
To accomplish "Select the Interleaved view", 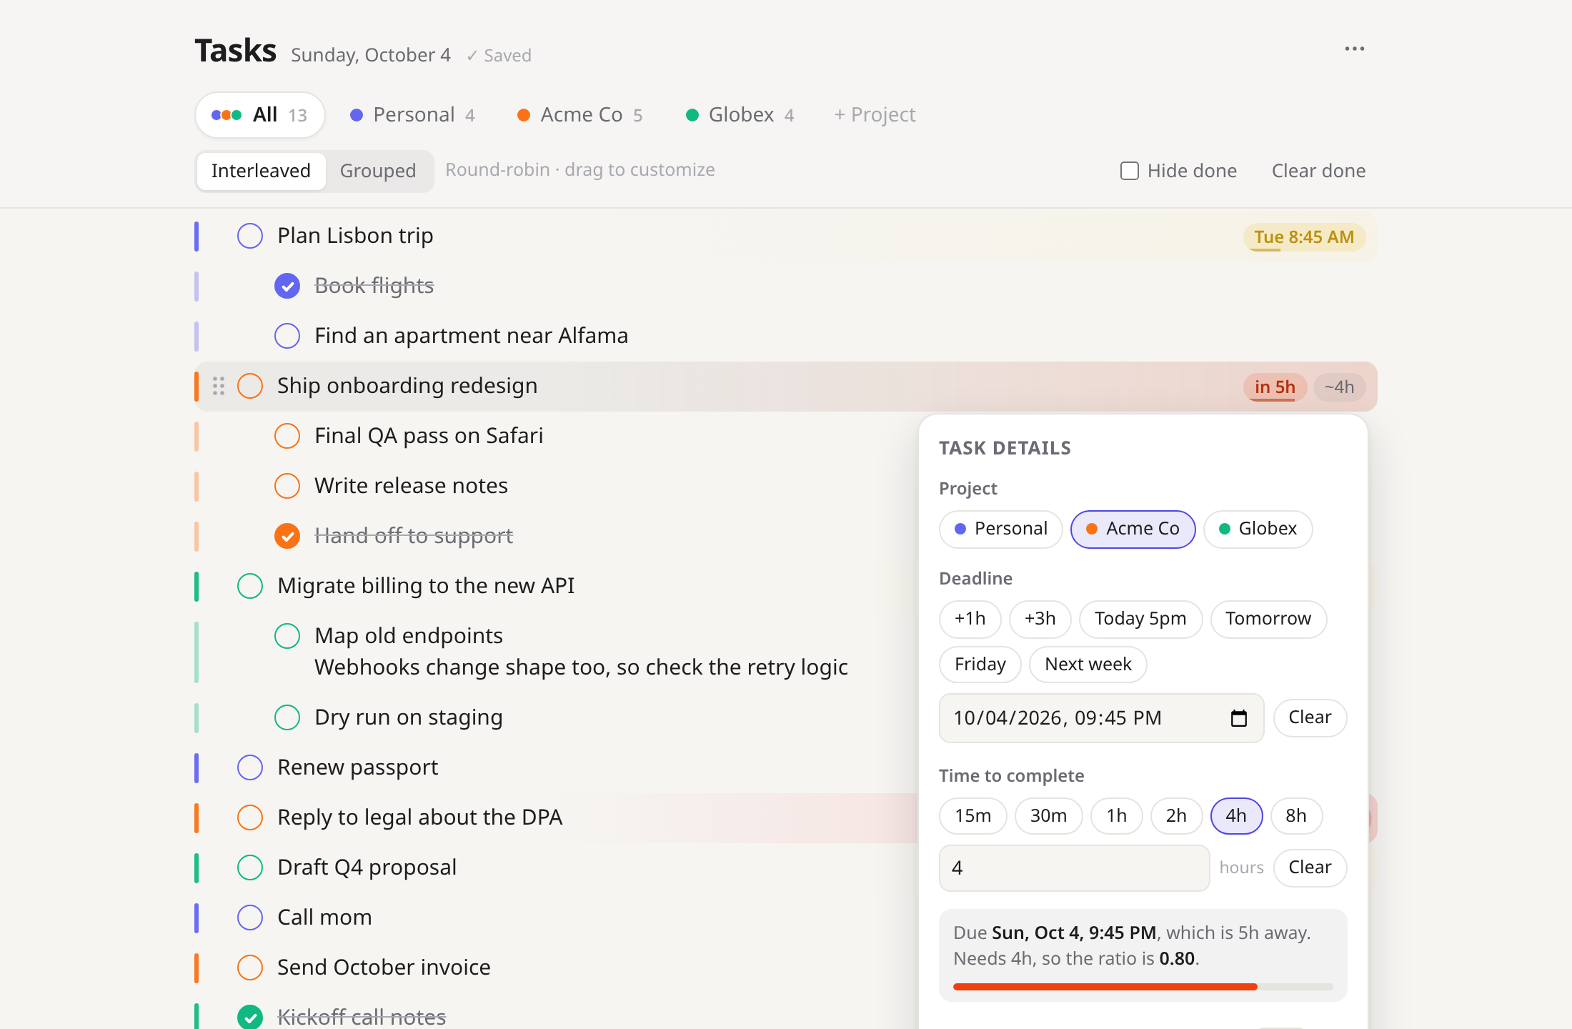I will point(261,171).
